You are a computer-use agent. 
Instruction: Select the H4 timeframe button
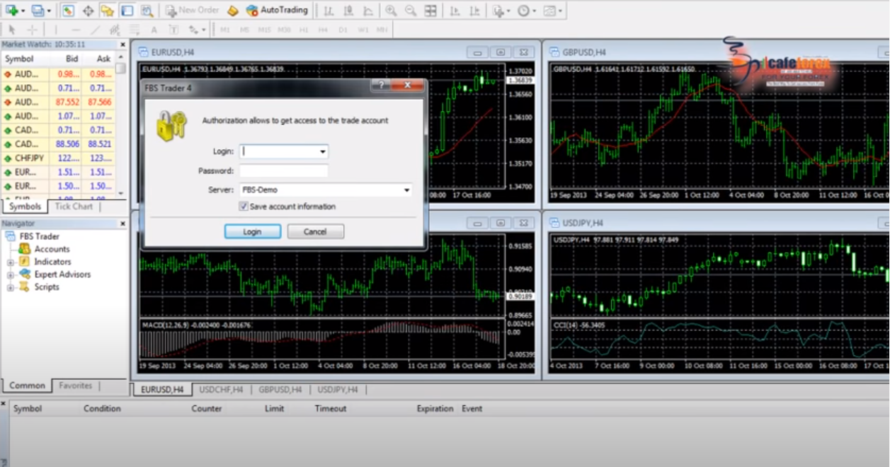pos(324,30)
